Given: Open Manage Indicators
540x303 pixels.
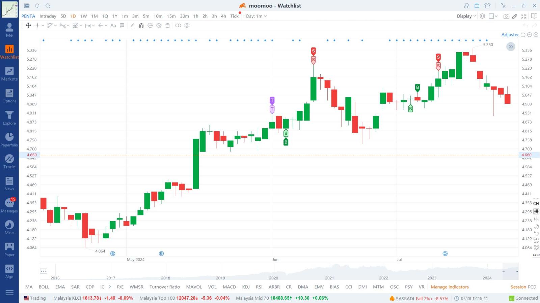Looking at the screenshot, I should click(450, 287).
